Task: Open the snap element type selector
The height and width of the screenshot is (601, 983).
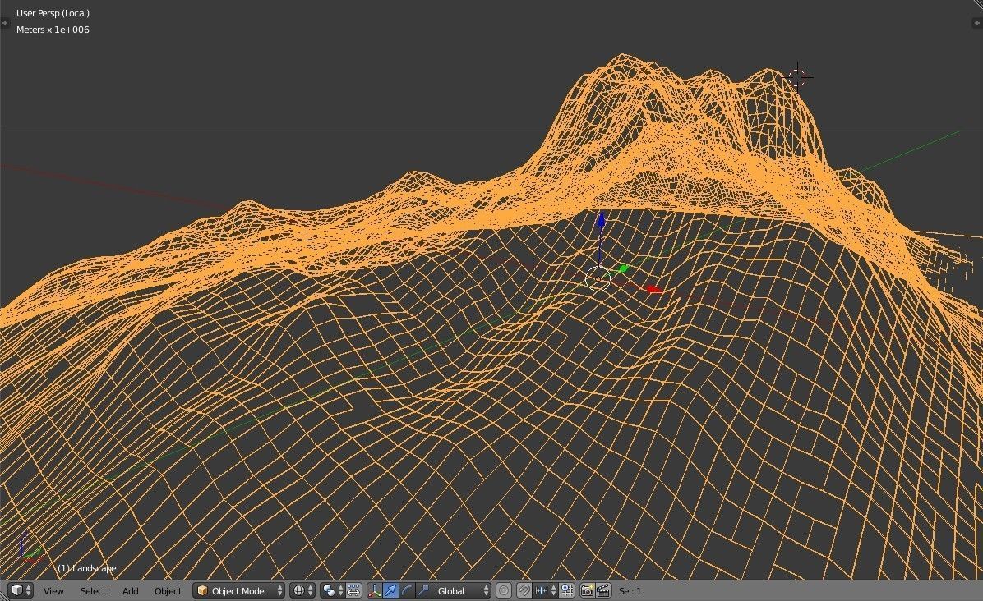Action: pos(546,590)
